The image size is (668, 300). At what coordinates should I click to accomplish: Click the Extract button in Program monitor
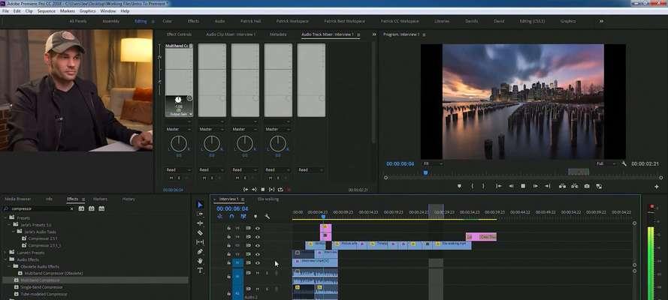[x=575, y=186]
